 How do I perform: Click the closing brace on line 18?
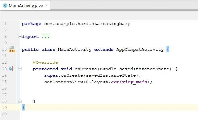coord(34,101)
